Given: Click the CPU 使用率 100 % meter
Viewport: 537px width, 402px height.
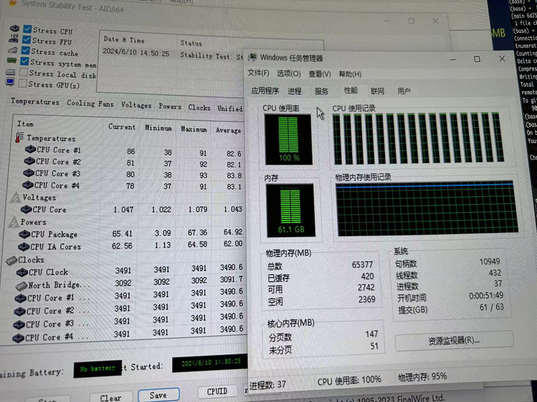Looking at the screenshot, I should coord(288,140).
